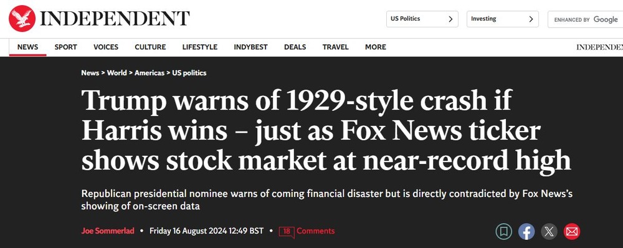
Task: Open the MORE navigation menu
Action: click(x=376, y=47)
